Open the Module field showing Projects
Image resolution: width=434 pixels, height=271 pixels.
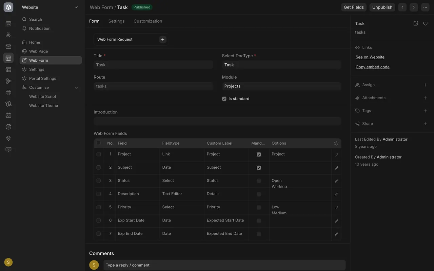click(281, 86)
